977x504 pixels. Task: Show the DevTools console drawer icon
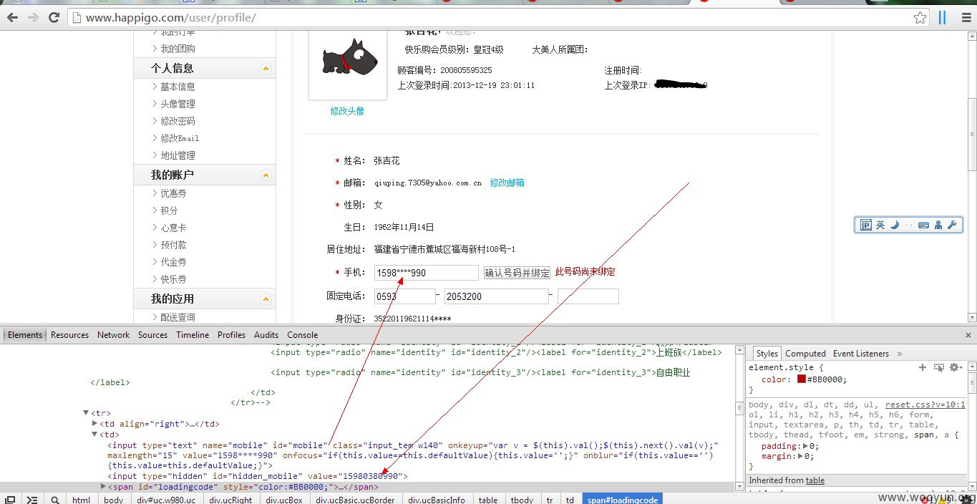(x=32, y=500)
